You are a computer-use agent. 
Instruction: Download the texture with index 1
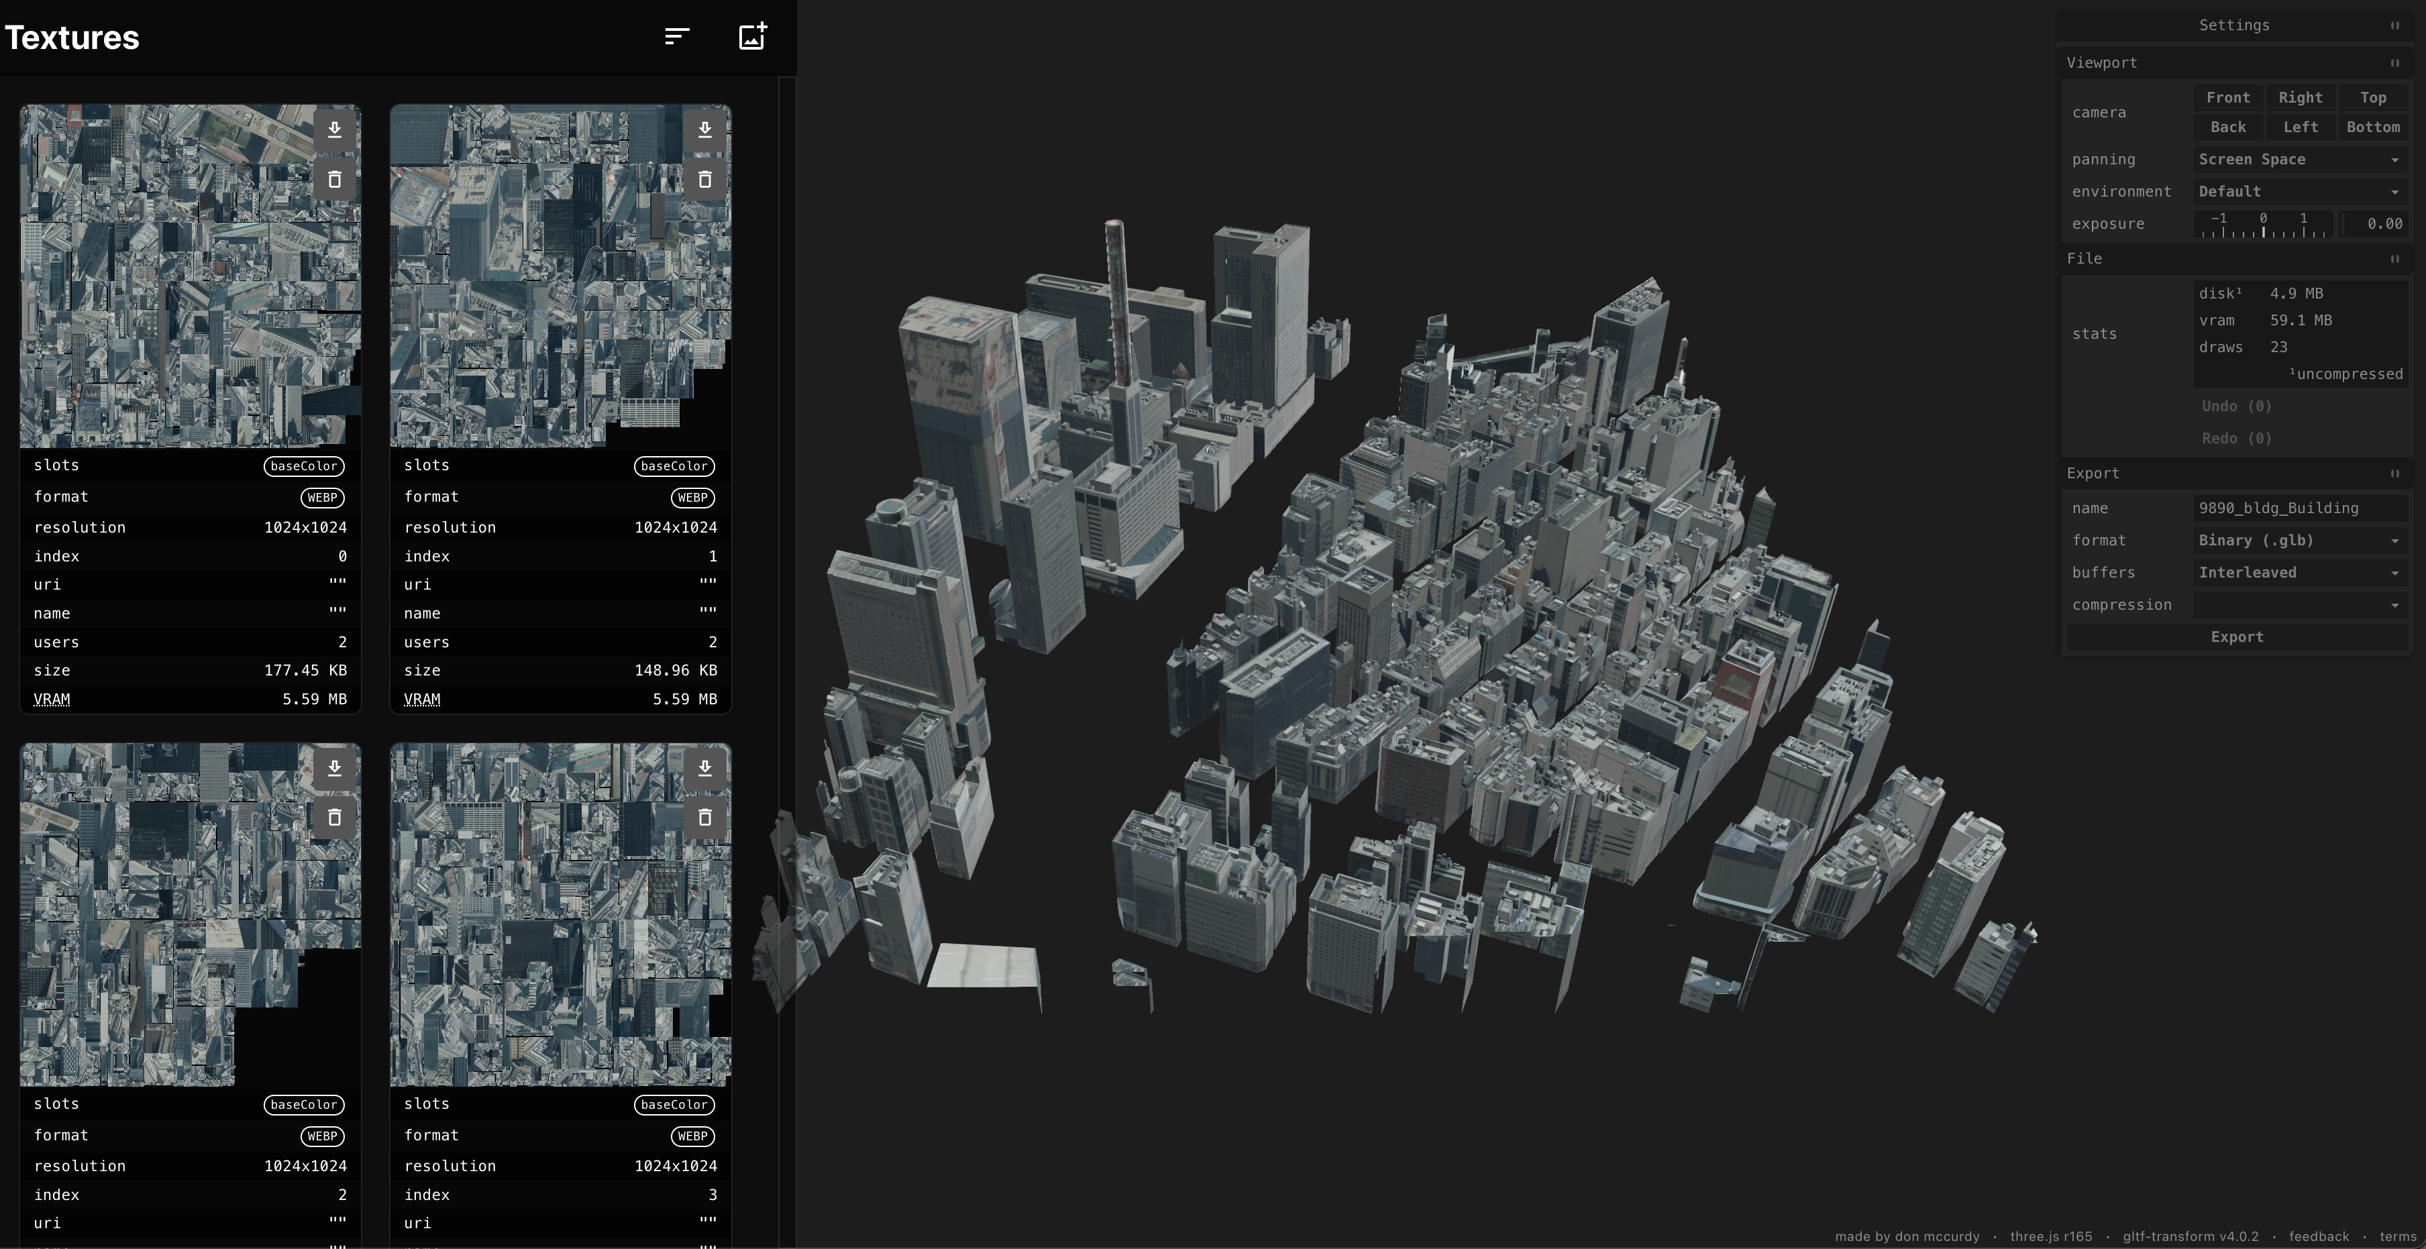click(x=704, y=130)
